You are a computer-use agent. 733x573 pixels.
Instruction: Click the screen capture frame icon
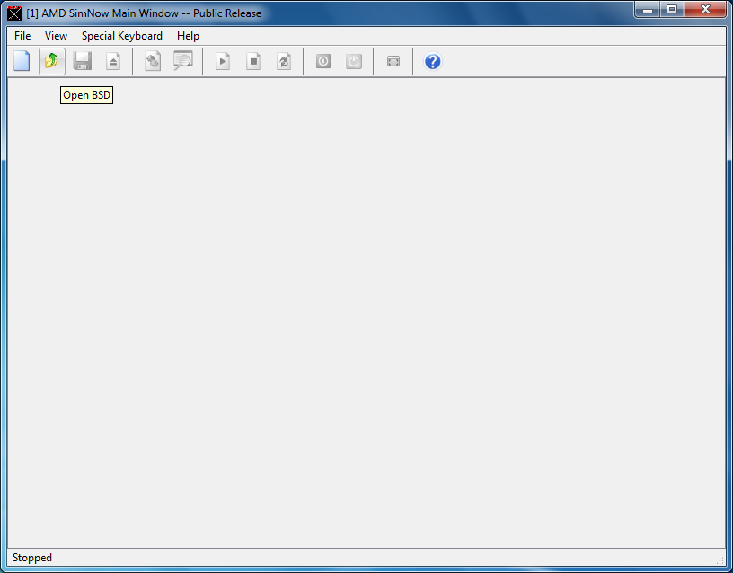(x=393, y=61)
